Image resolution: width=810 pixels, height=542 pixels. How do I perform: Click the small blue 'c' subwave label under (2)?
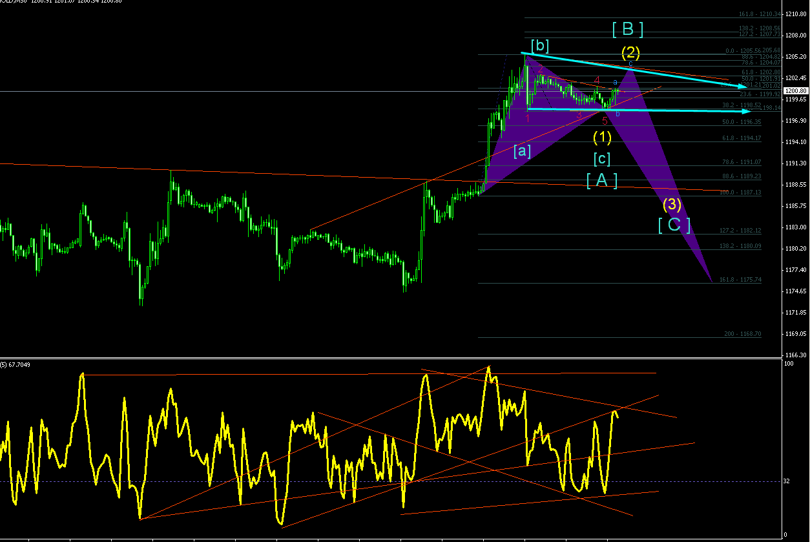[x=630, y=63]
